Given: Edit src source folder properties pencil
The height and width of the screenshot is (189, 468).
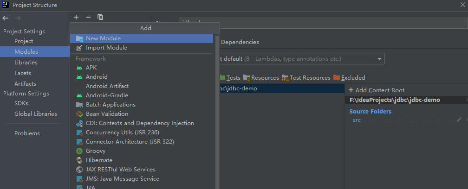Looking at the screenshot, I should point(459,120).
